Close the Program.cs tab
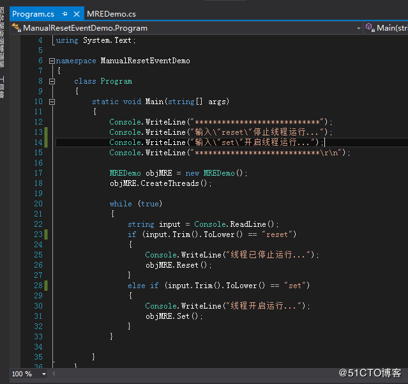The height and width of the screenshot is (384, 408). click(x=77, y=14)
